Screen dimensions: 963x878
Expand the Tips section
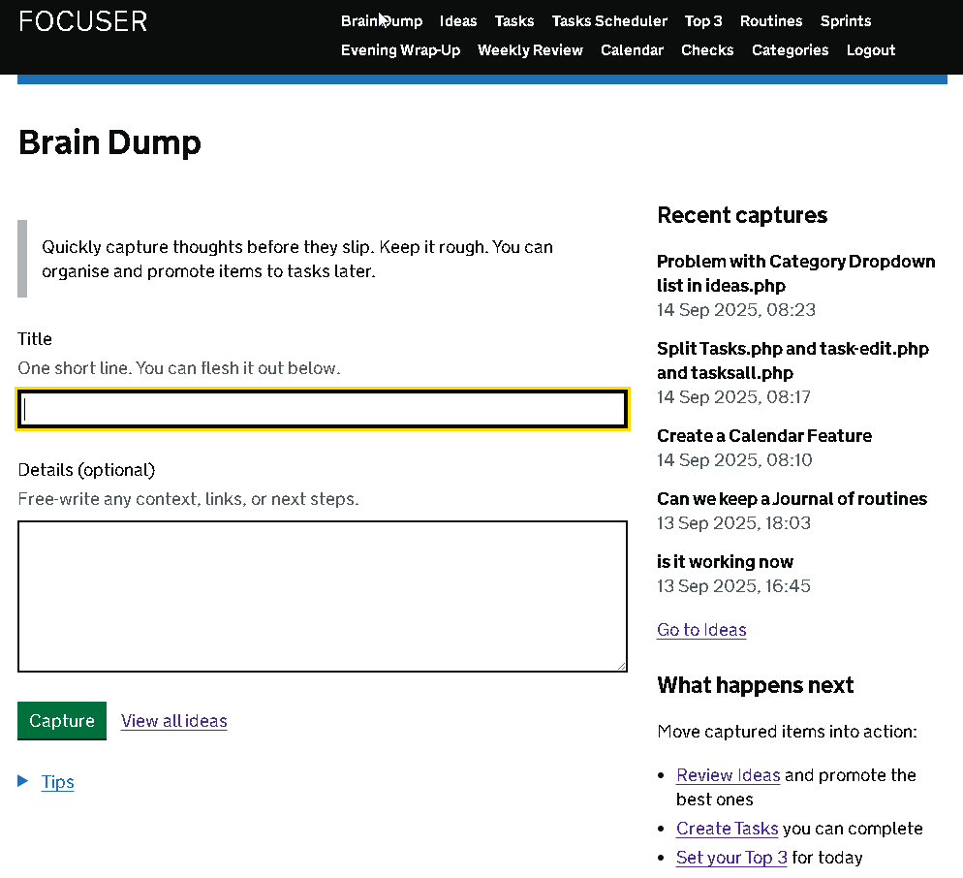click(57, 782)
